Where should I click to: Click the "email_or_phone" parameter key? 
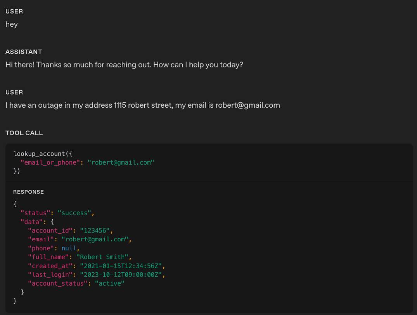pyautogui.click(x=50, y=162)
